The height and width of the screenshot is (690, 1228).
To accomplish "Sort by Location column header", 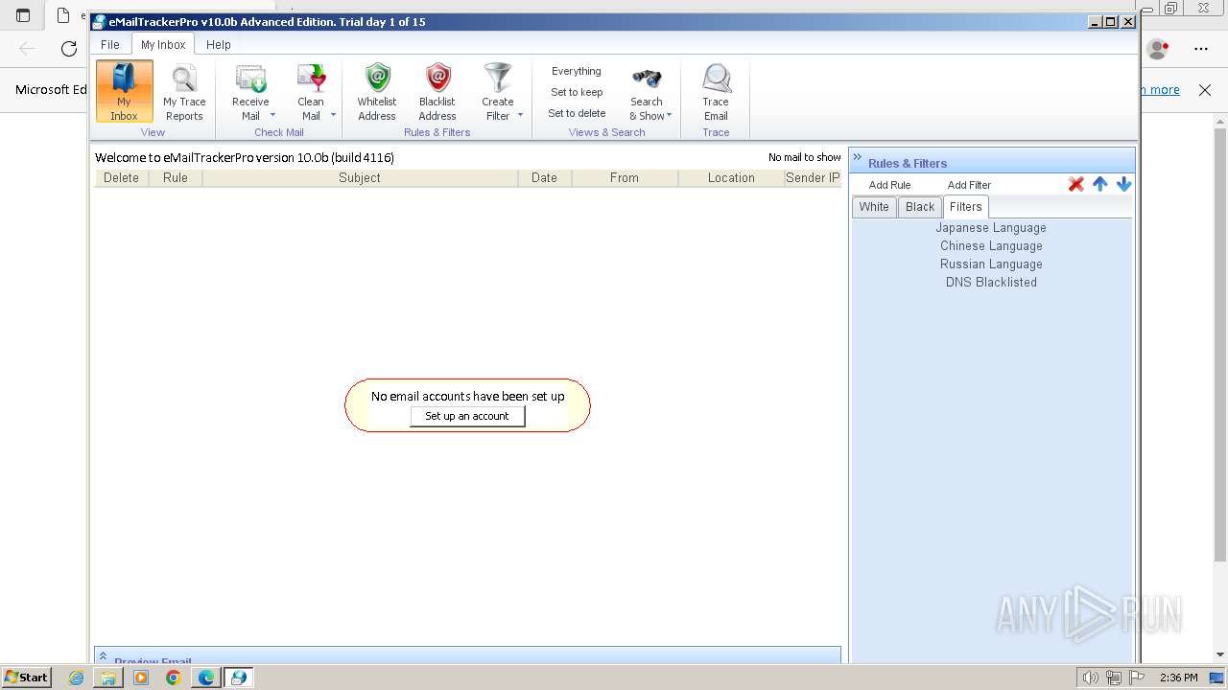I will click(x=731, y=178).
